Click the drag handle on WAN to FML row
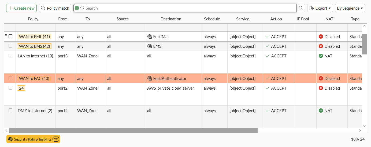Viewport: 371px width, 147px height. 6,36
